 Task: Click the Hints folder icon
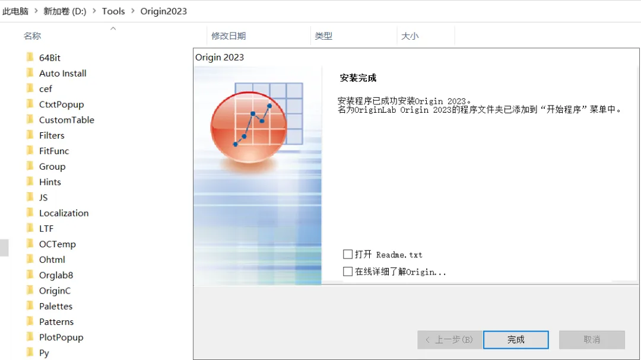click(30, 181)
